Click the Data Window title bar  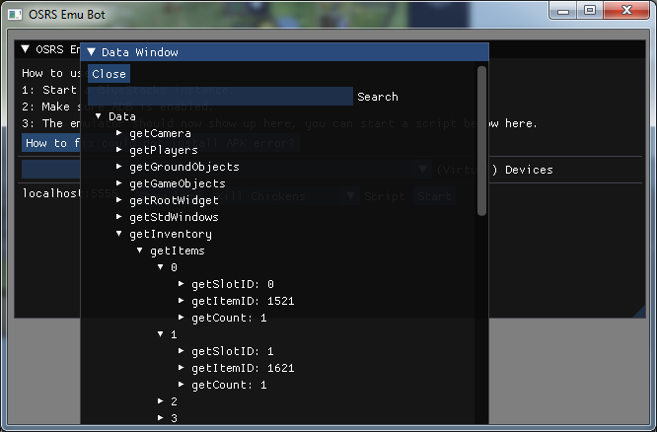coord(285,52)
